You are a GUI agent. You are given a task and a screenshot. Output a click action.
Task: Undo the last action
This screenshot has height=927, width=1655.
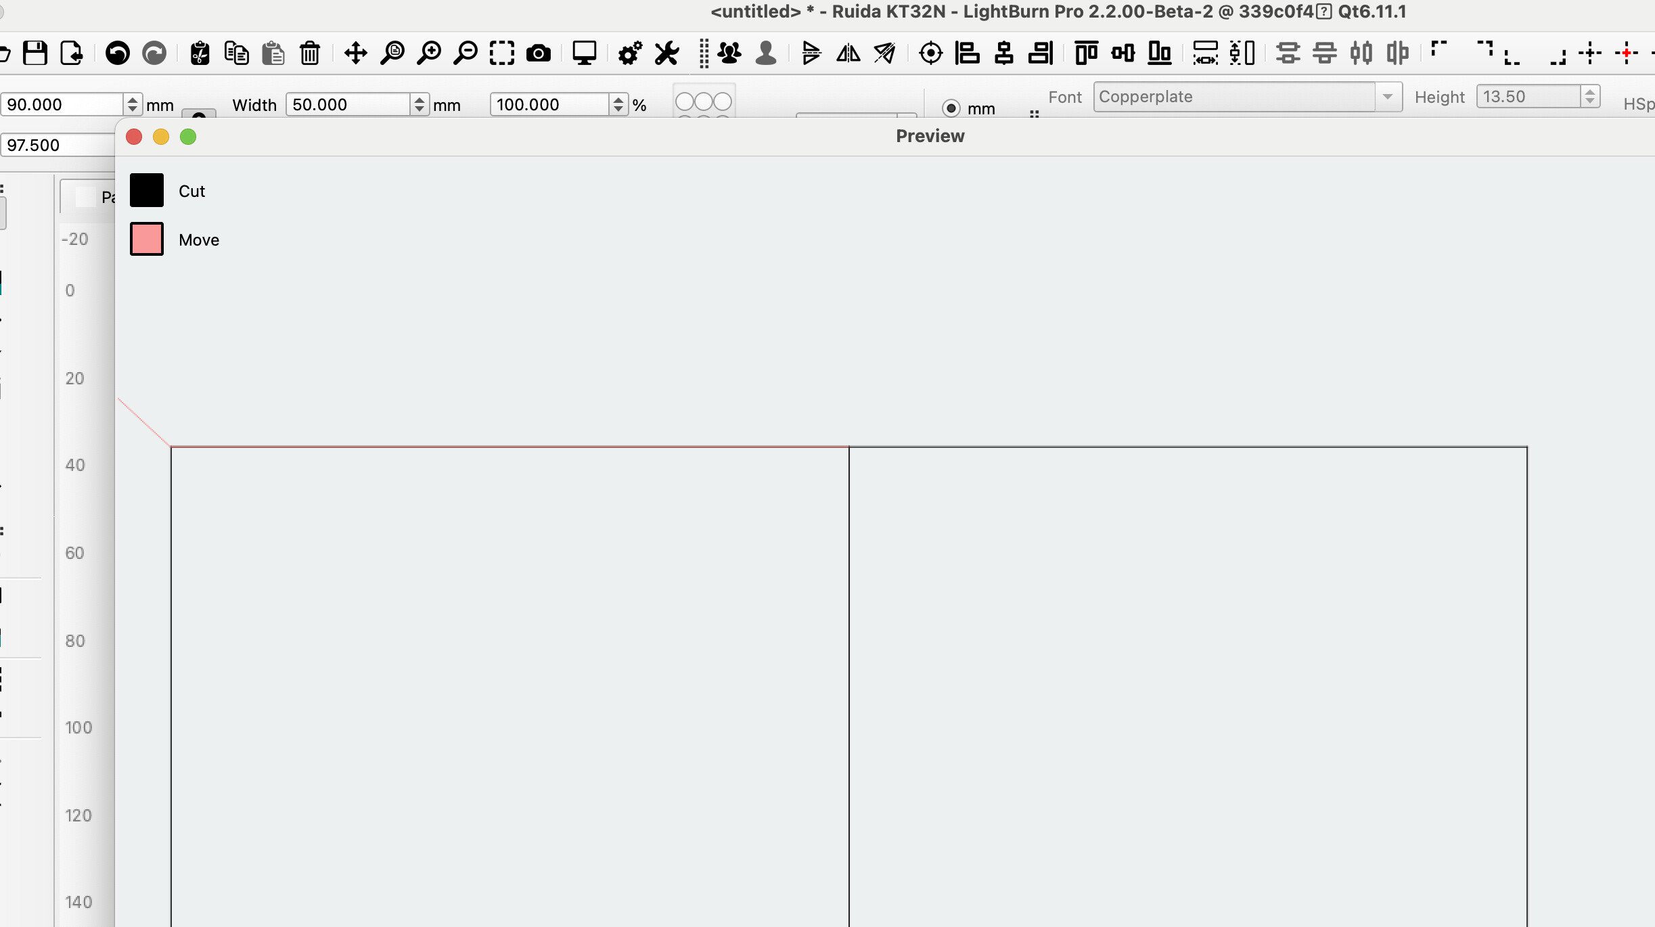(x=118, y=53)
